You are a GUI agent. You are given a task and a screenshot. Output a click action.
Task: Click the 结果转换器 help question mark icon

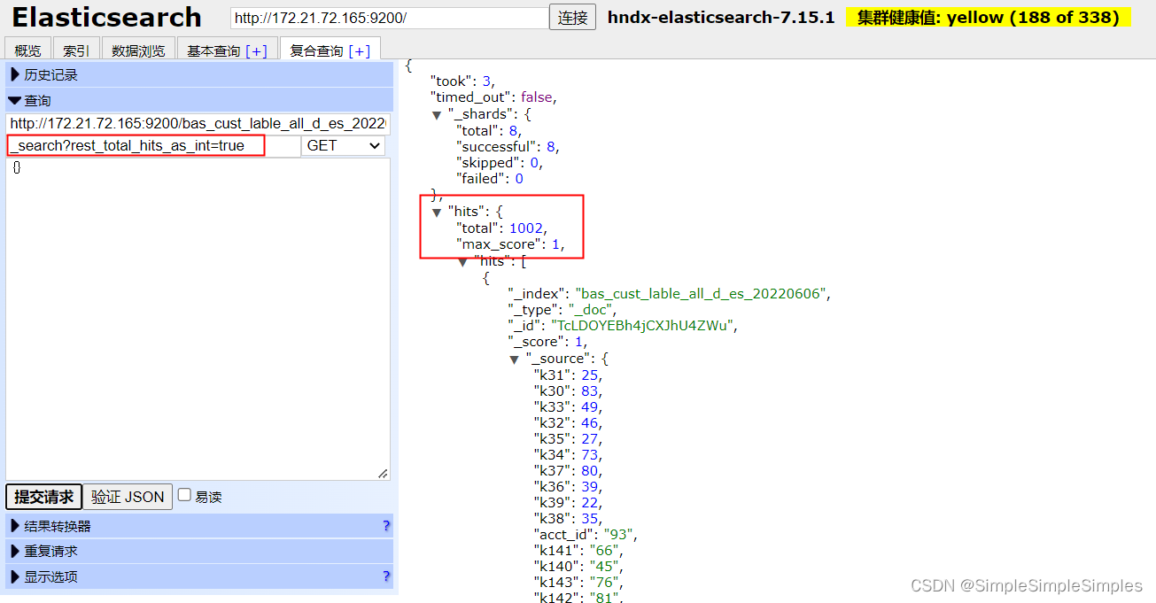385,525
